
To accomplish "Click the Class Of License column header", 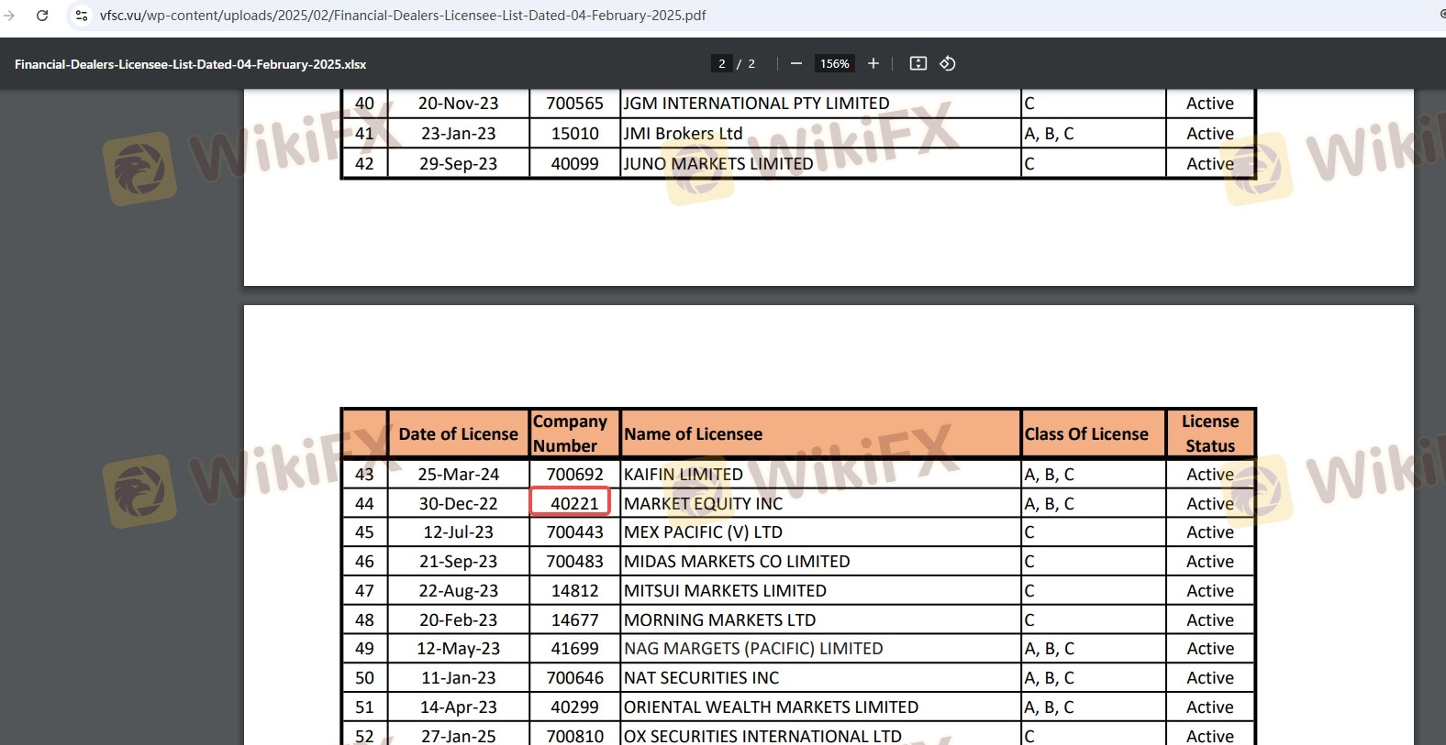I will [x=1086, y=434].
